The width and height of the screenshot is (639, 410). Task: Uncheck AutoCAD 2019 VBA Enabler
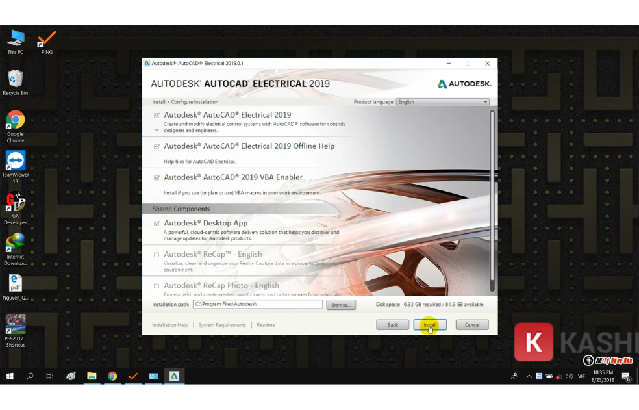(157, 178)
